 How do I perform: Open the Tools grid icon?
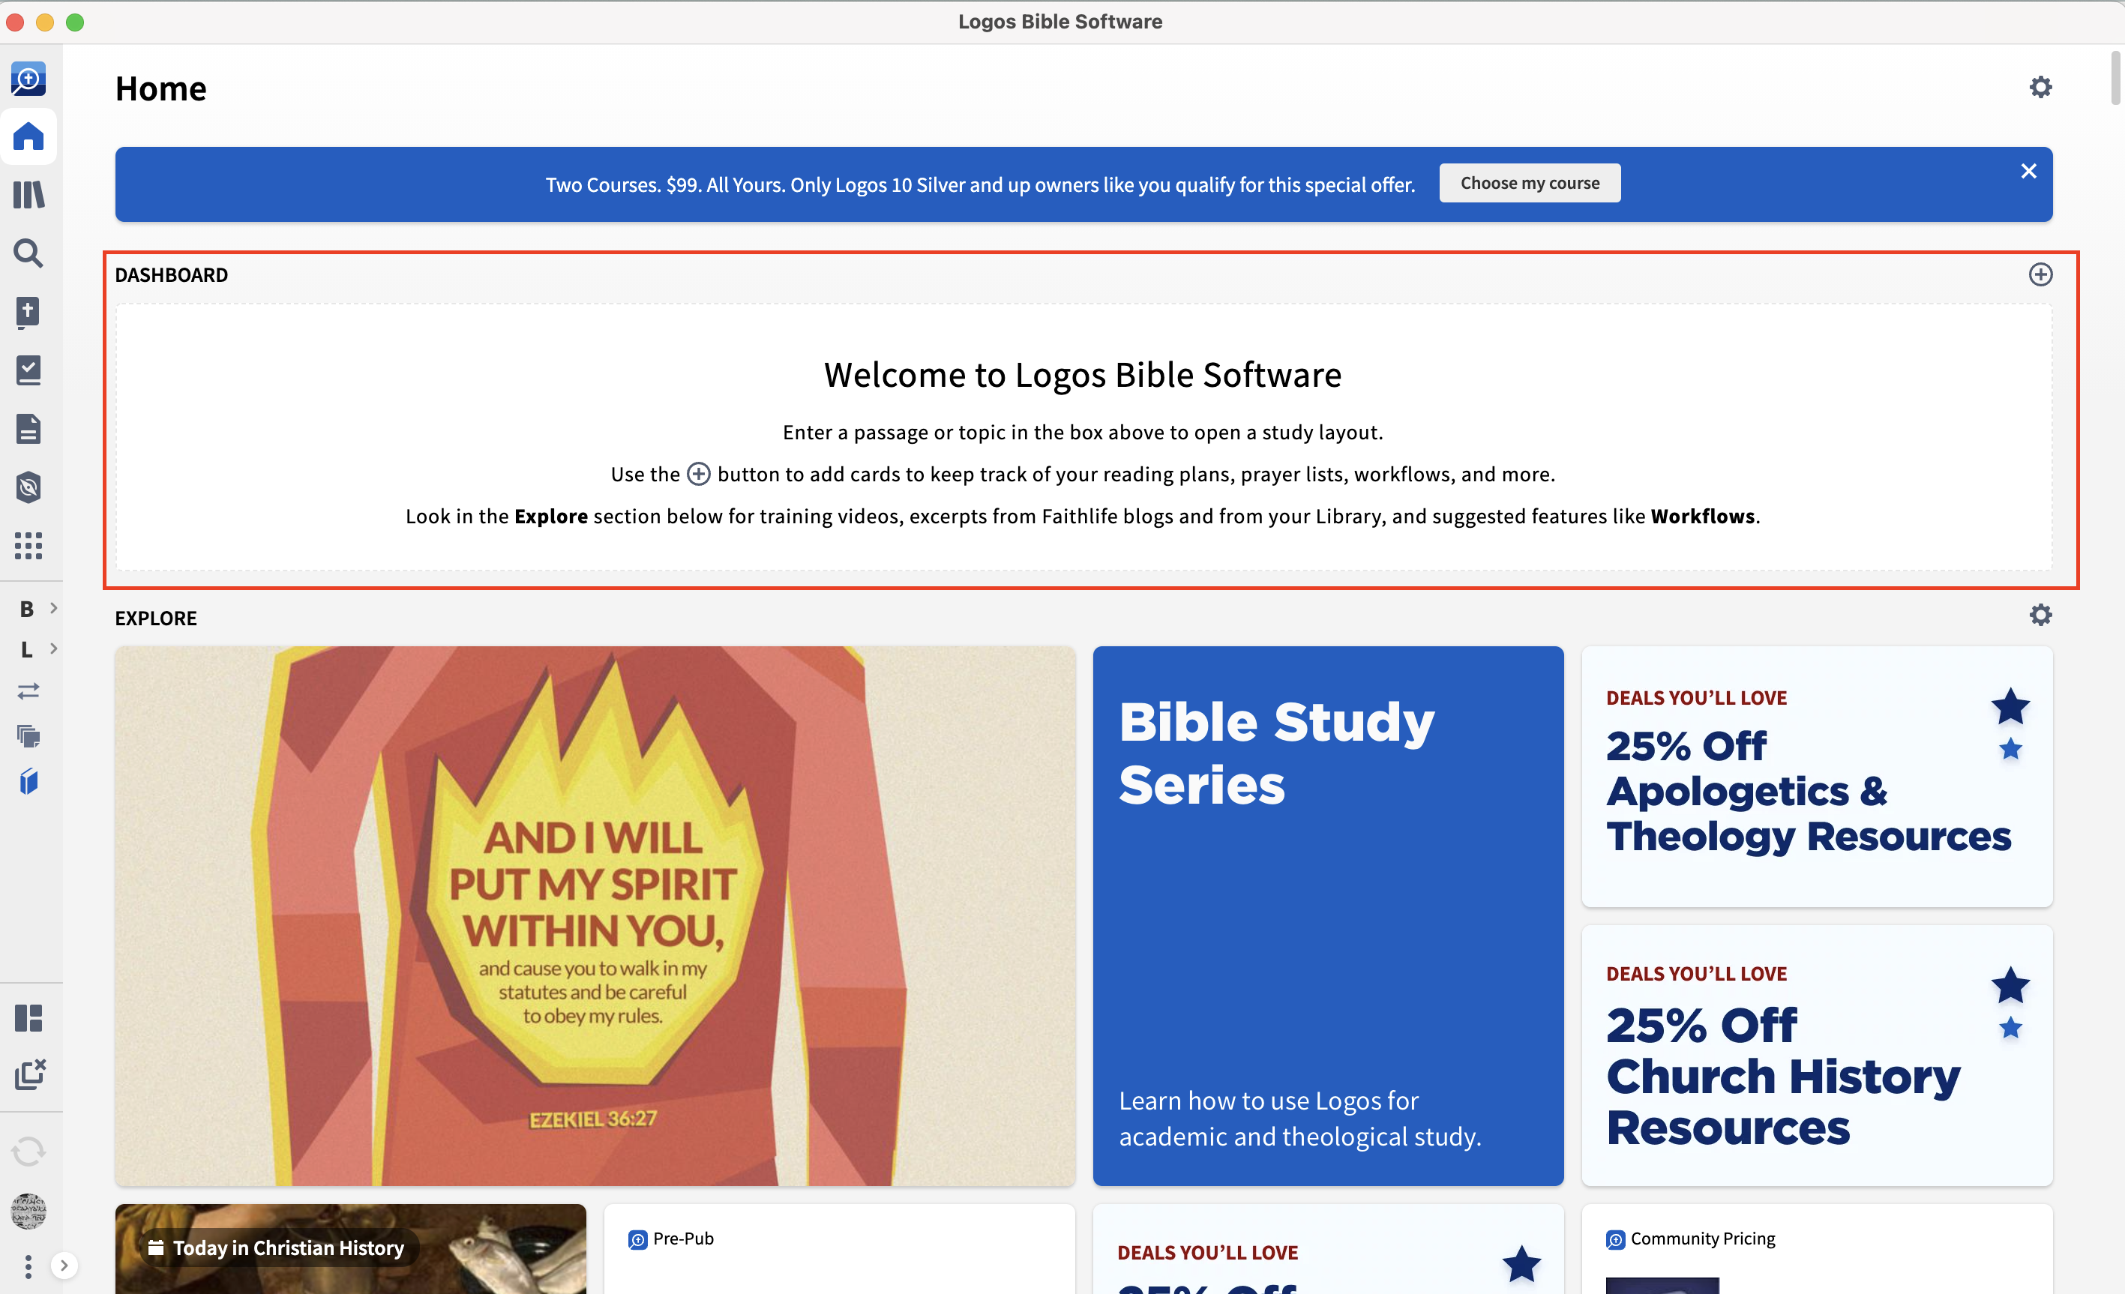point(28,545)
